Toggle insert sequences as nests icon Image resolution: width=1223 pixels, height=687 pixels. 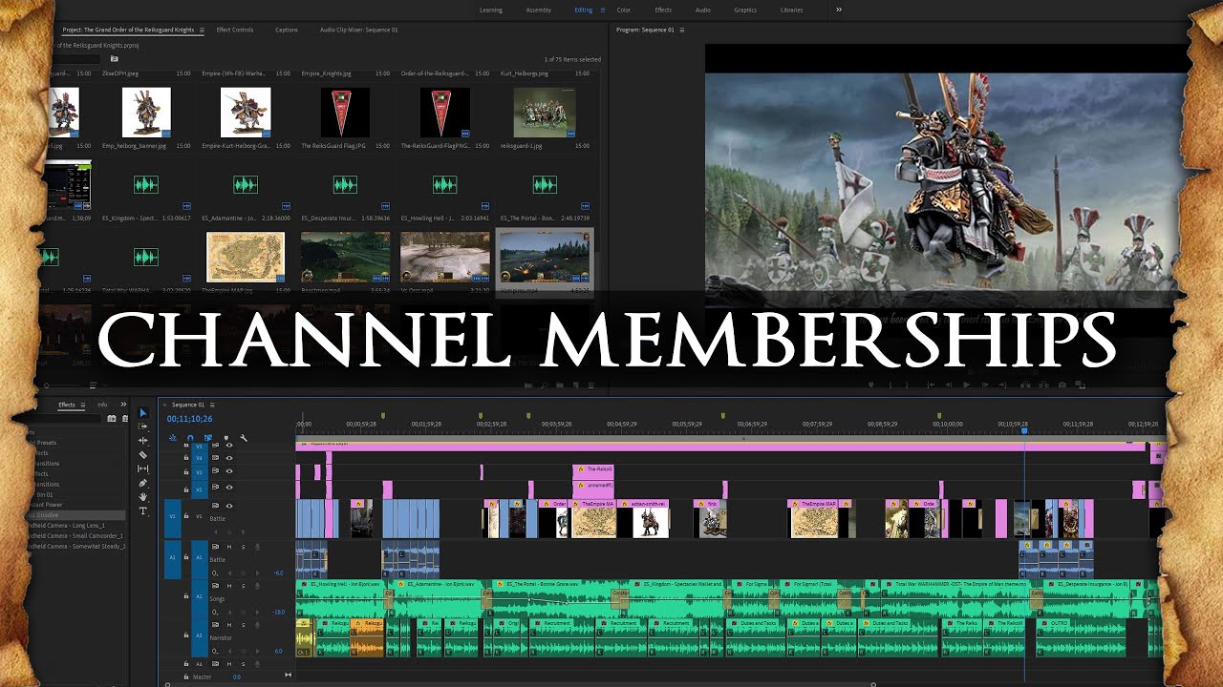click(x=173, y=438)
